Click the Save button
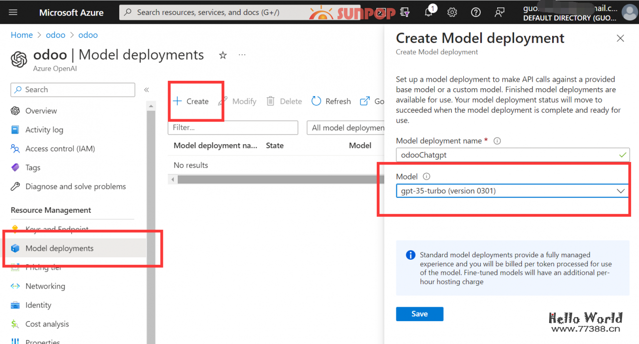The width and height of the screenshot is (639, 344). click(x=419, y=314)
